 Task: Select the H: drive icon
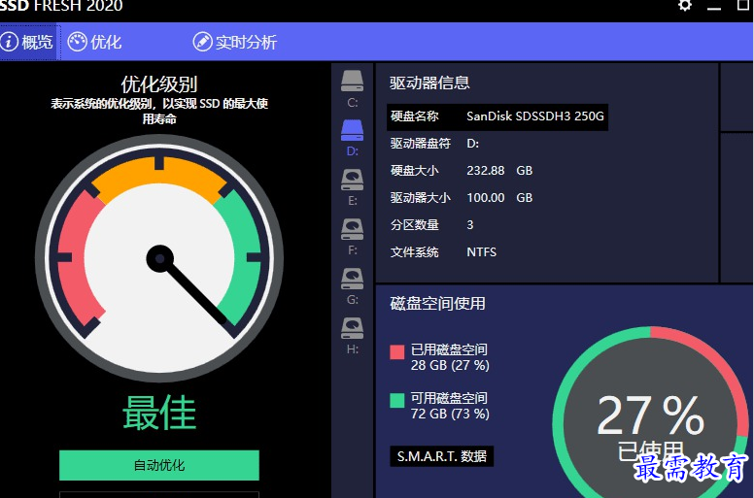click(352, 328)
